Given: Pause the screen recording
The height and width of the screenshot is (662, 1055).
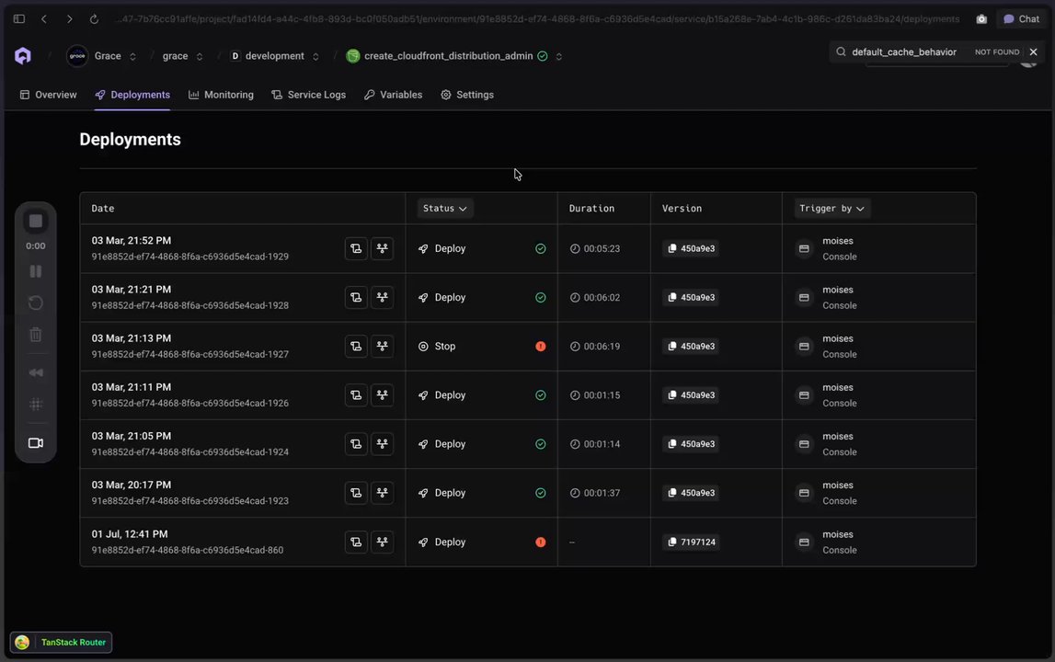Looking at the screenshot, I should [x=36, y=271].
